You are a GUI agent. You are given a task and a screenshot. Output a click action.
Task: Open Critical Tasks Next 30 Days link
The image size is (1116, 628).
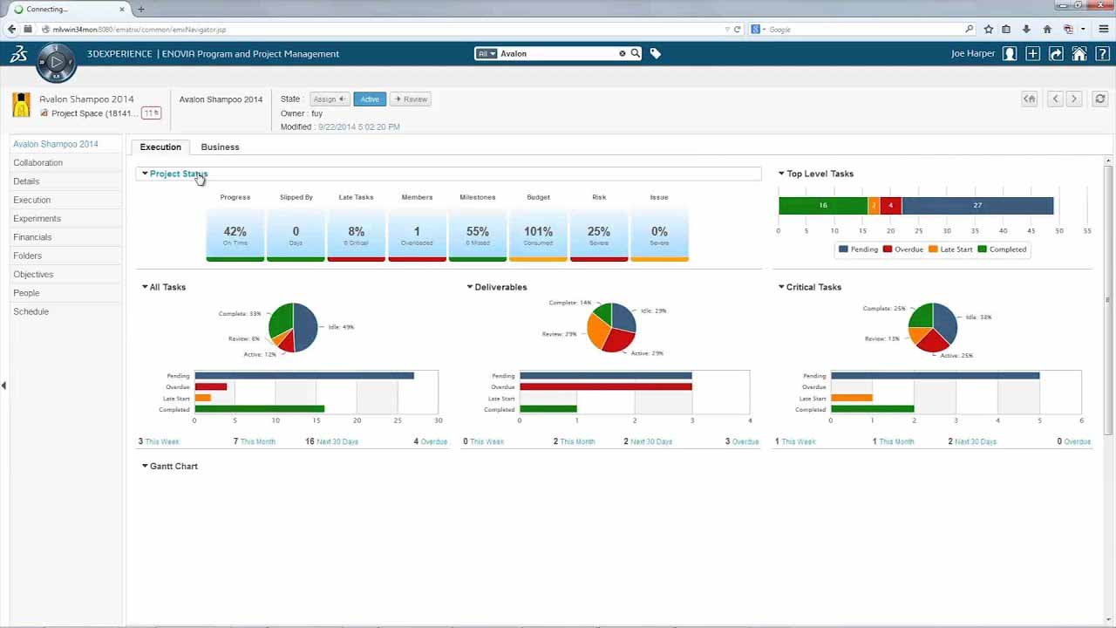coord(976,442)
